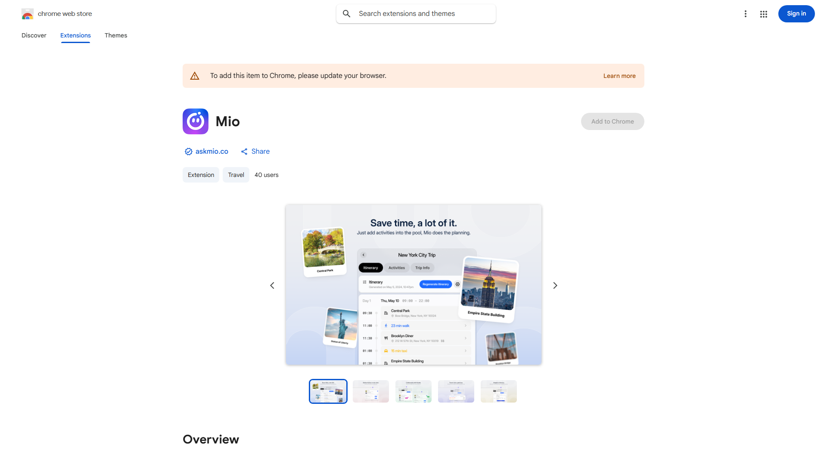Image resolution: width=827 pixels, height=465 pixels.
Task: Open the Extensions tab
Action: (x=75, y=35)
